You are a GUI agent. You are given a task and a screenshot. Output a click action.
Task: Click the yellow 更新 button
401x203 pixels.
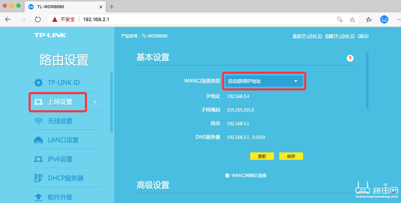[262, 156]
